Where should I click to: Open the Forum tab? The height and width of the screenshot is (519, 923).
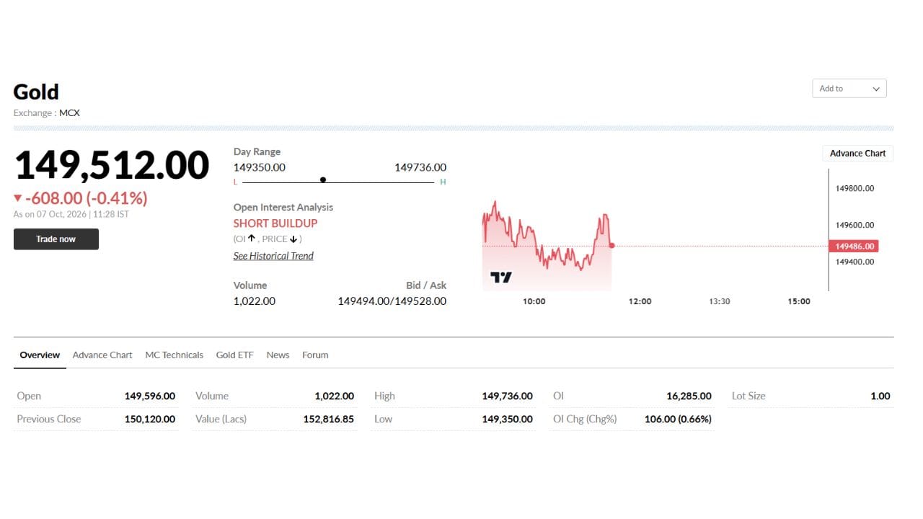tap(315, 355)
